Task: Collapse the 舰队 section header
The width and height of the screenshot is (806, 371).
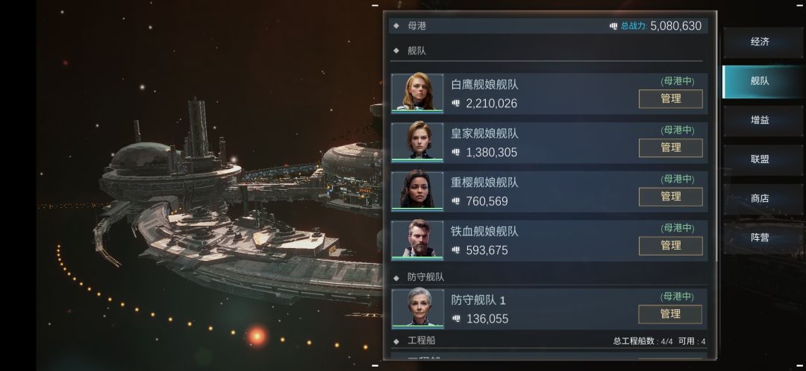Action: pos(410,51)
